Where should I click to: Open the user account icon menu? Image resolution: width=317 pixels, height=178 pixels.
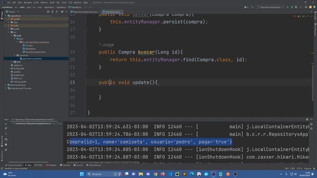(246, 7)
